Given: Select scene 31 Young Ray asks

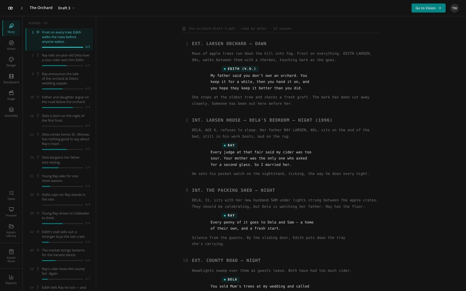Looking at the screenshot, I should coord(59,181).
